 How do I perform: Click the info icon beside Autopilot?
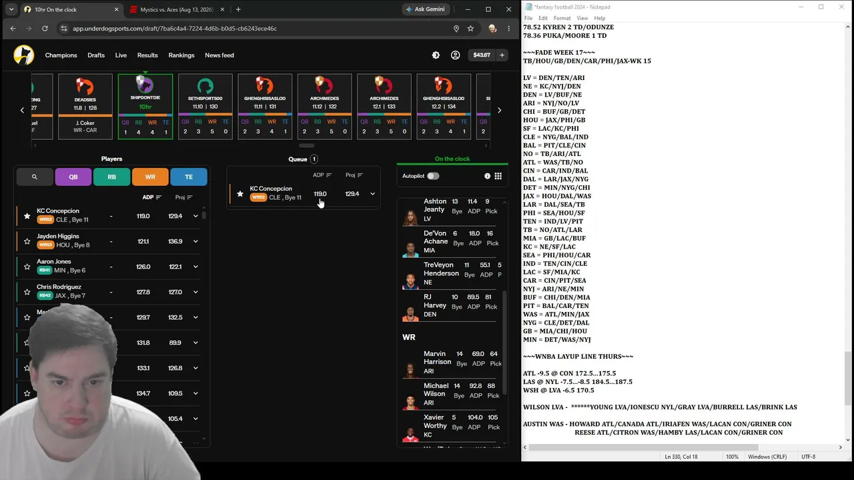pyautogui.click(x=487, y=176)
